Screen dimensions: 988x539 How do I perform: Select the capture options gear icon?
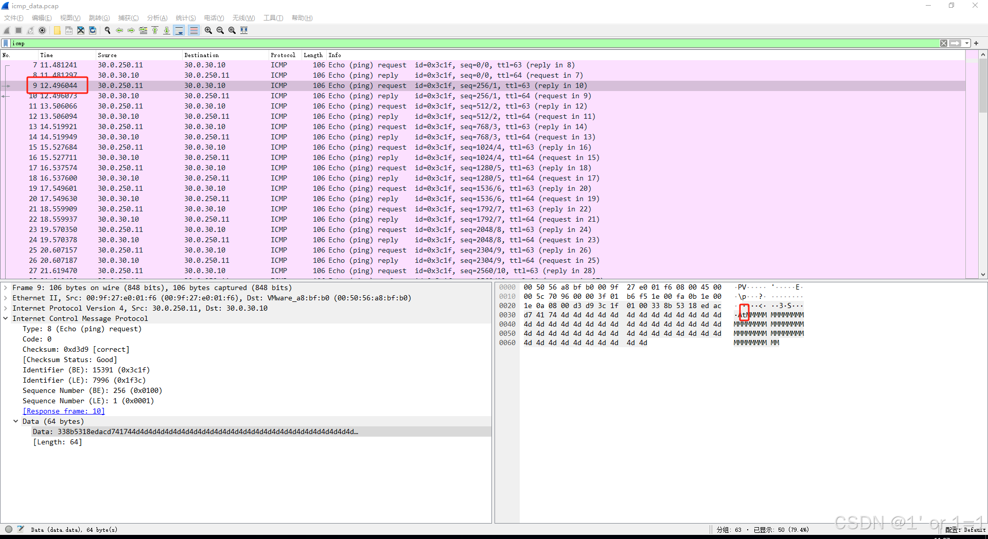pos(42,30)
